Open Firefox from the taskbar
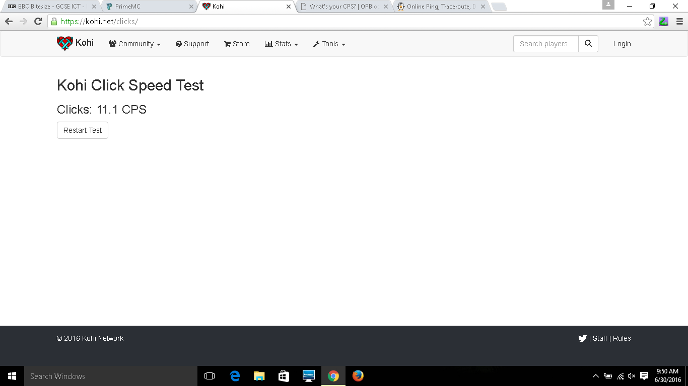 pos(358,376)
